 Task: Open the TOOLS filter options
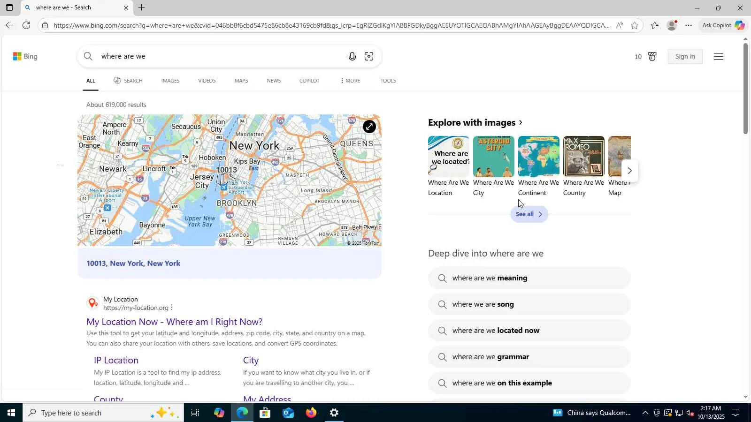(x=388, y=81)
